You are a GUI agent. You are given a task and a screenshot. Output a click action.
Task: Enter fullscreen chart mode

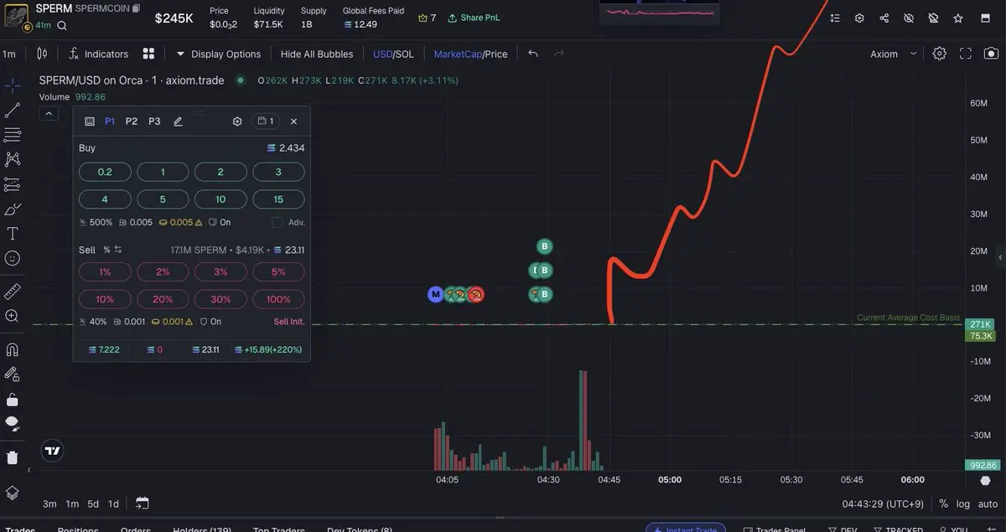pyautogui.click(x=966, y=54)
